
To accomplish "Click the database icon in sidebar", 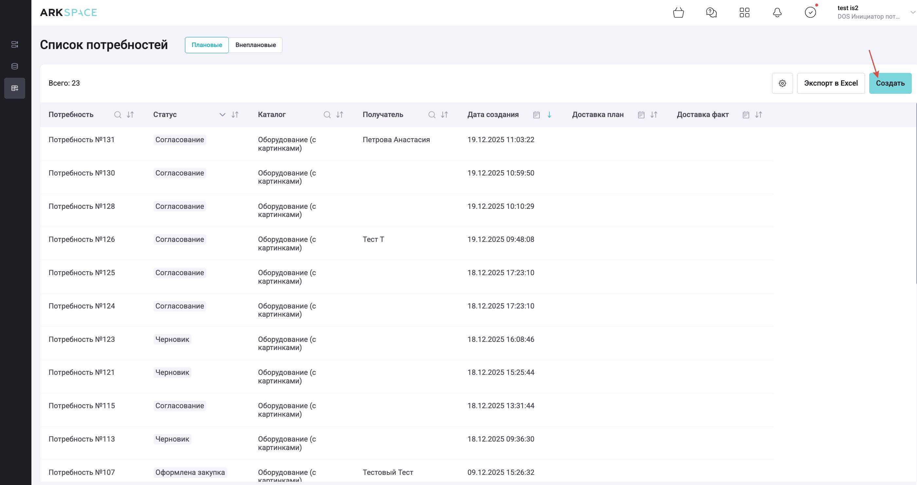I will point(15,66).
